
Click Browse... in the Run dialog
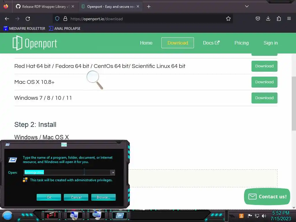103,197
